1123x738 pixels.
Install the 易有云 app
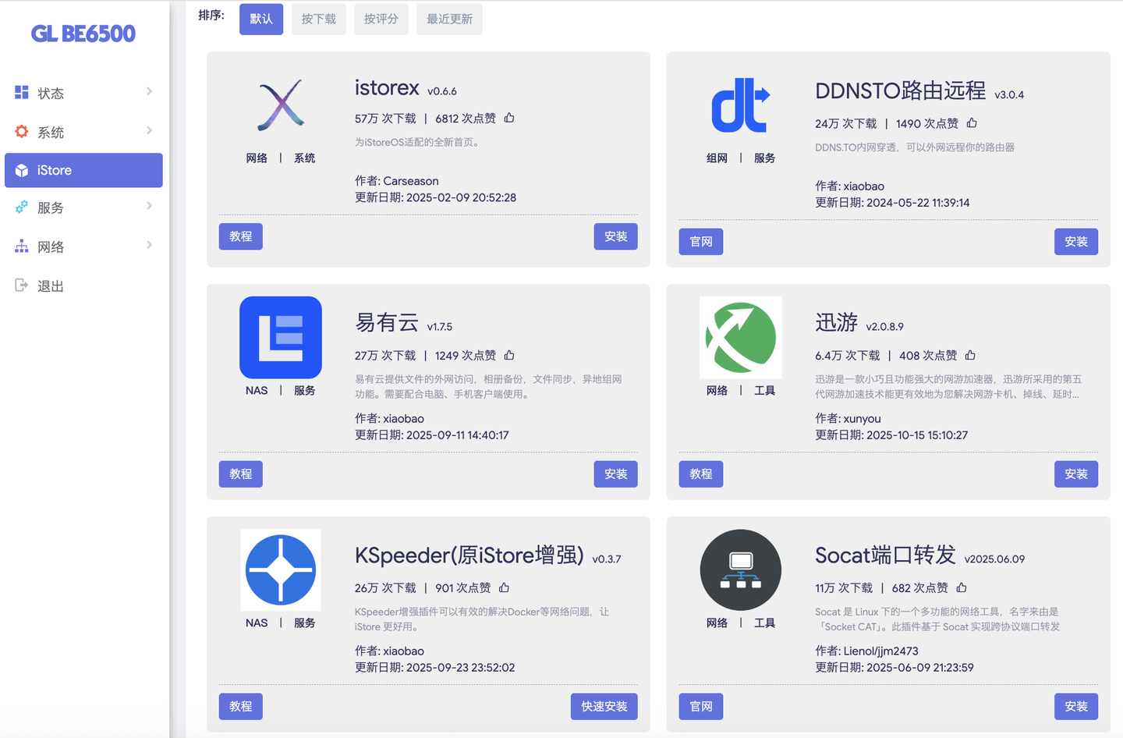615,474
